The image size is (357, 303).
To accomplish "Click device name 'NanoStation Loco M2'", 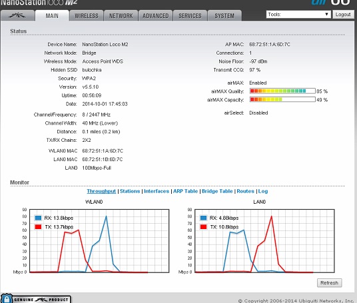I will pos(105,45).
